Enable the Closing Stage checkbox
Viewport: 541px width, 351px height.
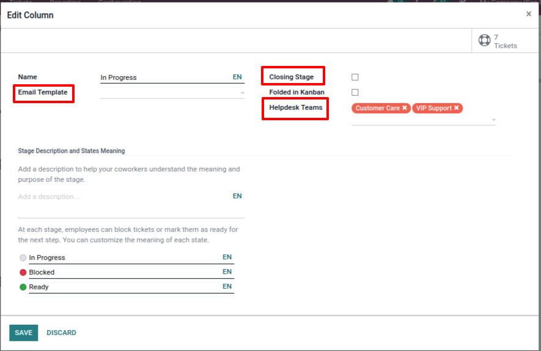(x=355, y=78)
